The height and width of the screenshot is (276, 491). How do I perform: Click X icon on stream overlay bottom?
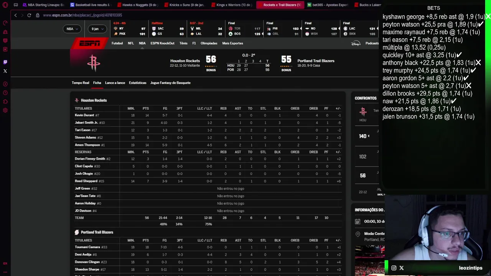click(402, 268)
